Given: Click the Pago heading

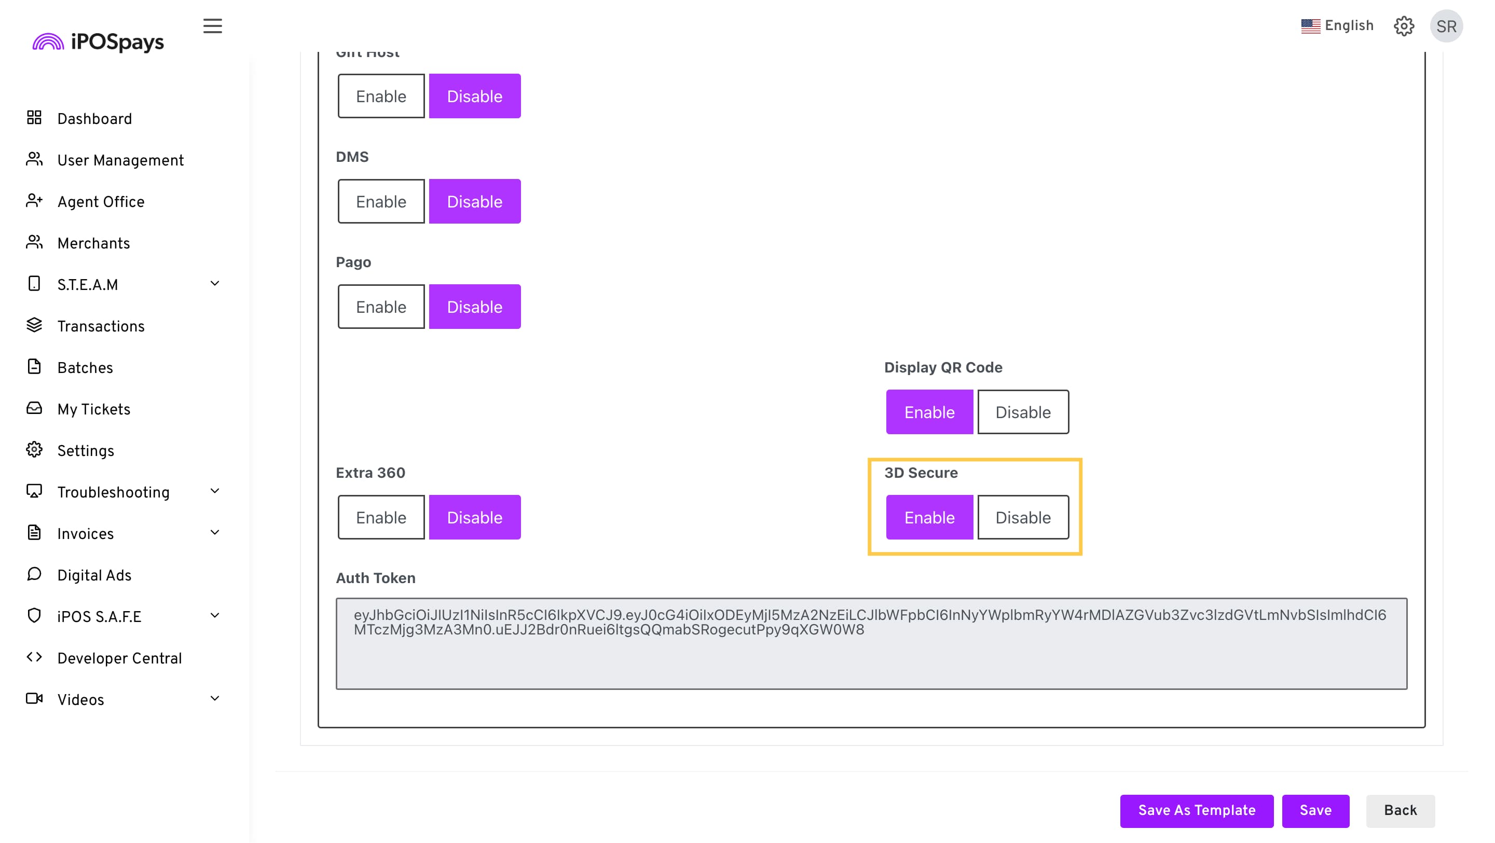Looking at the screenshot, I should point(353,263).
